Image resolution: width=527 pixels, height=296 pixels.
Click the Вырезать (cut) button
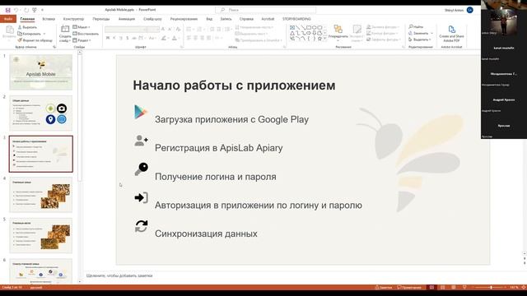tap(27, 27)
